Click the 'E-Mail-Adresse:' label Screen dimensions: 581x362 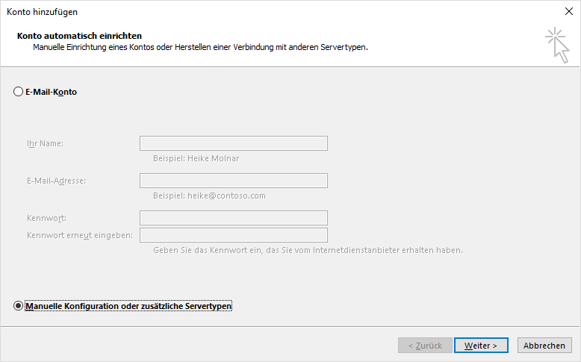(x=56, y=181)
